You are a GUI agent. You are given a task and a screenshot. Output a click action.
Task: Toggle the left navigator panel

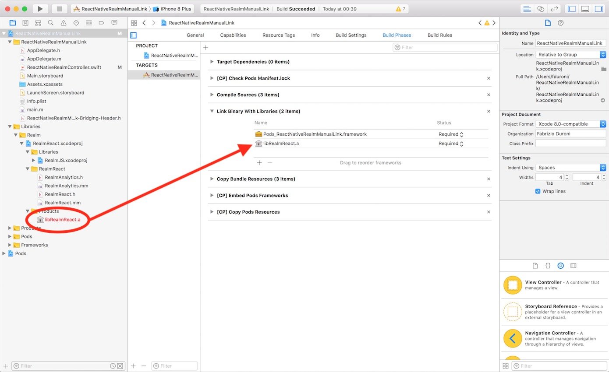pyautogui.click(x=571, y=9)
